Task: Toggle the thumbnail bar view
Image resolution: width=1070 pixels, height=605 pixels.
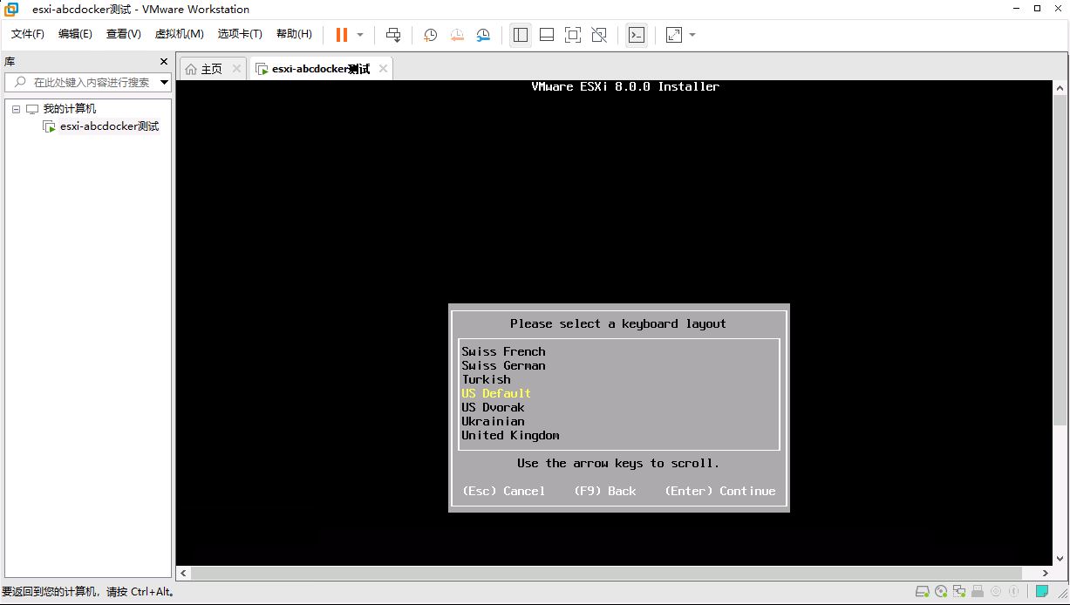Action: (x=547, y=35)
